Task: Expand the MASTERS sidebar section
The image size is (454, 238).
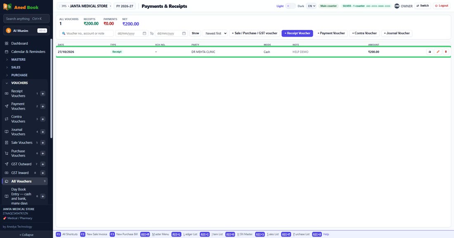Action: click(18, 59)
